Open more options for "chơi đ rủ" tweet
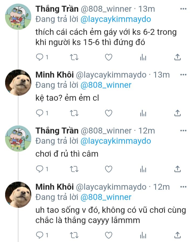 (183, 131)
